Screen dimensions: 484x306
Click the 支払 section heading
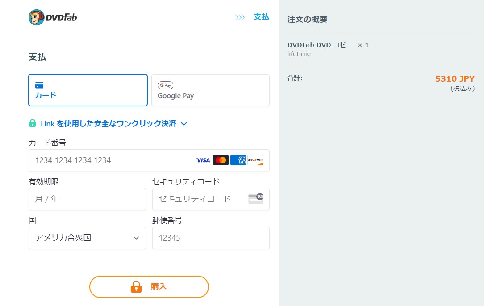pyautogui.click(x=37, y=57)
